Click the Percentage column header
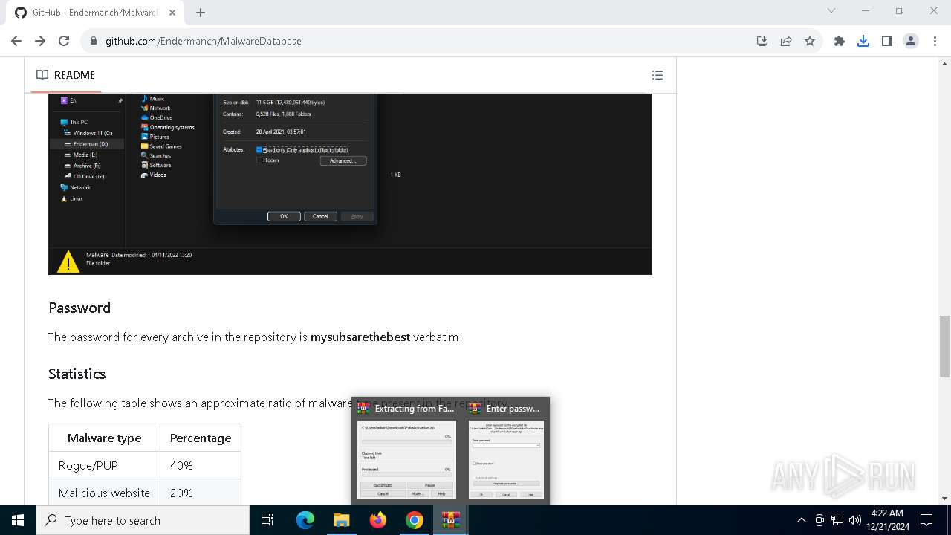 201,438
